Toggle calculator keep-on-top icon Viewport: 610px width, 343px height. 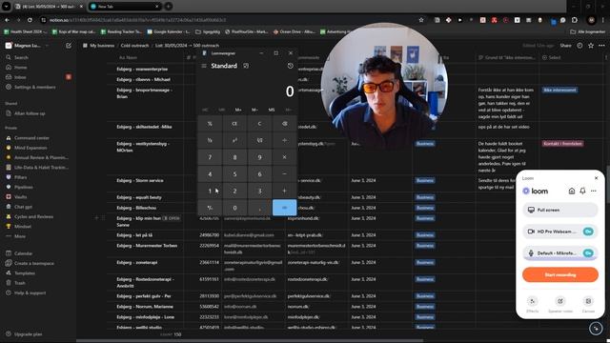[x=246, y=66]
